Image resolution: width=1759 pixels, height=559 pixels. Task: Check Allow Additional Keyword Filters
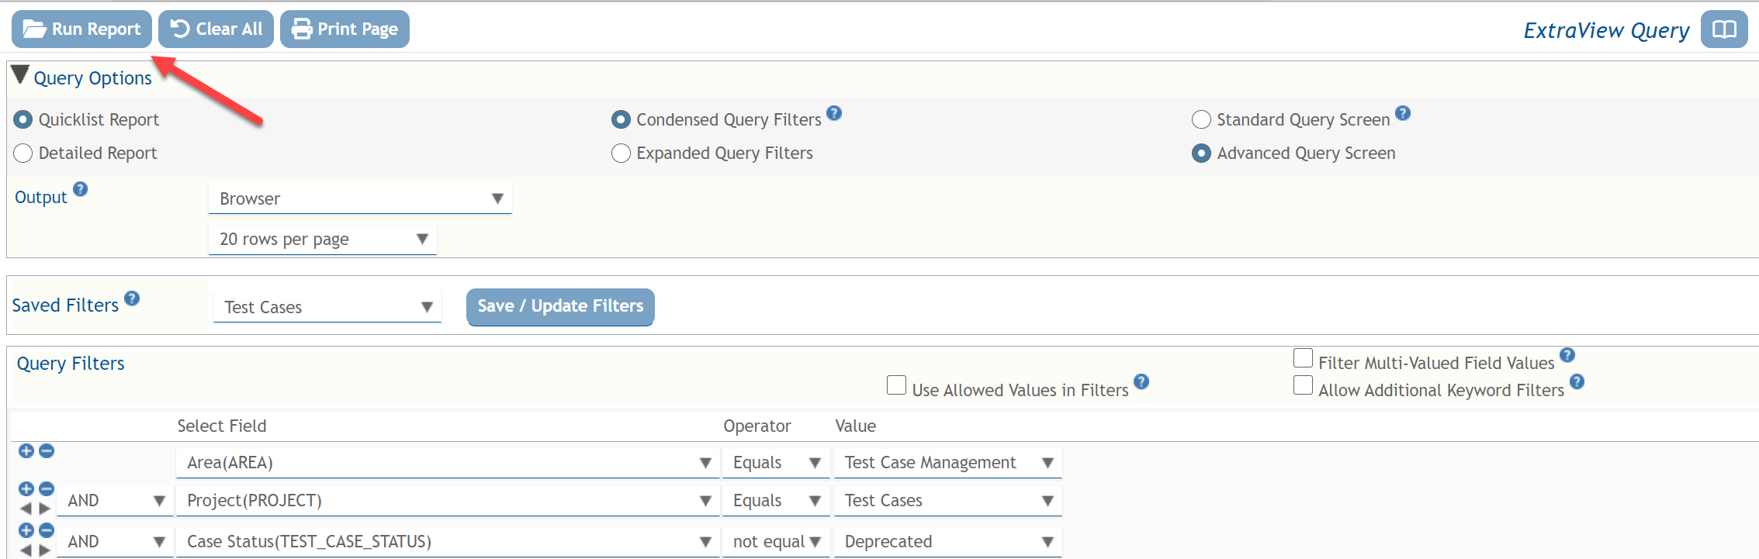coord(1303,385)
